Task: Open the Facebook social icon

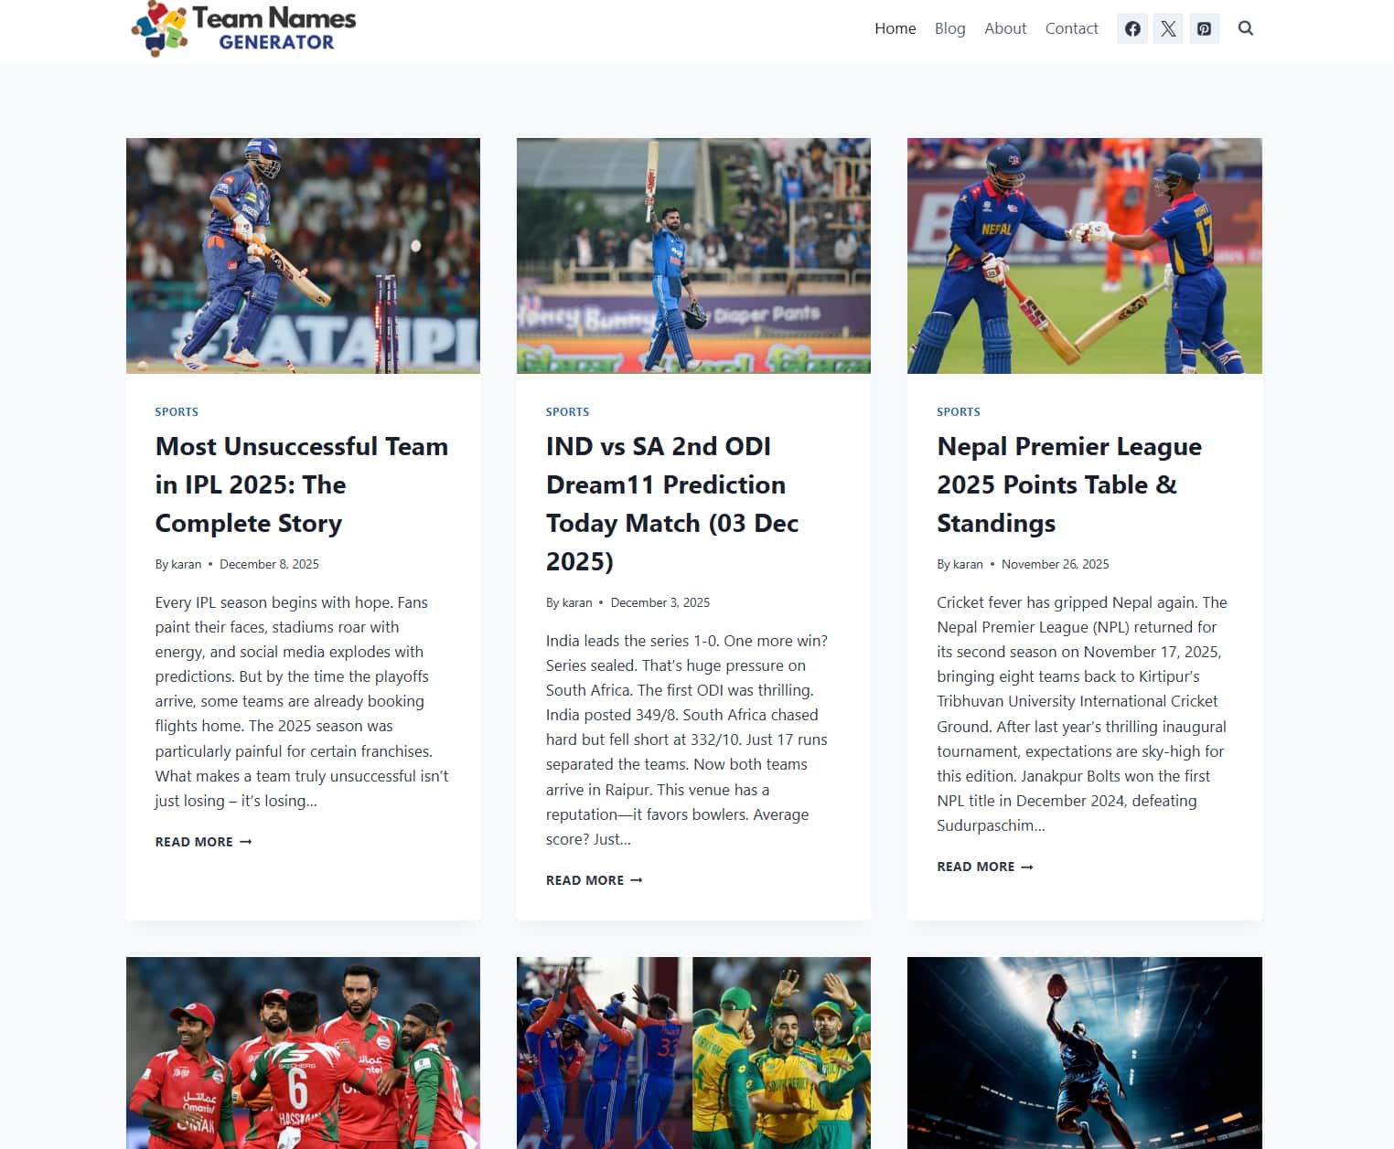Action: 1132,28
